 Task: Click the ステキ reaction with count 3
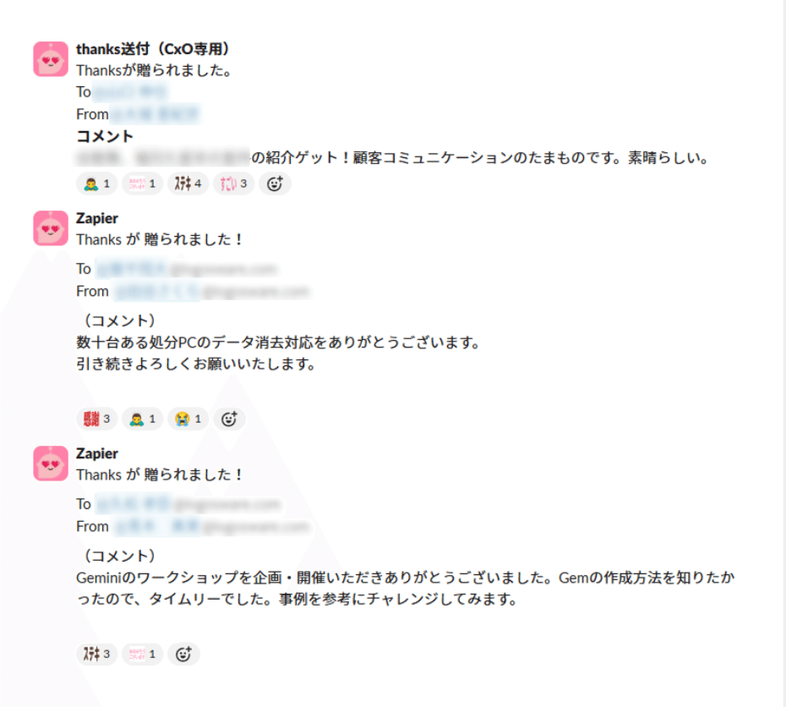[96, 654]
